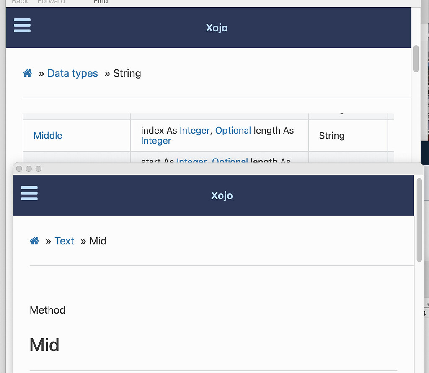Follow Integer link after 'index As'

coord(194,131)
